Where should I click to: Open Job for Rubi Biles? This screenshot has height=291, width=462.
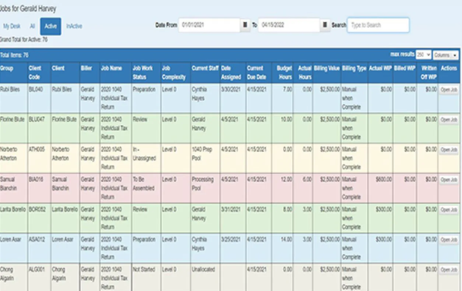pyautogui.click(x=449, y=90)
